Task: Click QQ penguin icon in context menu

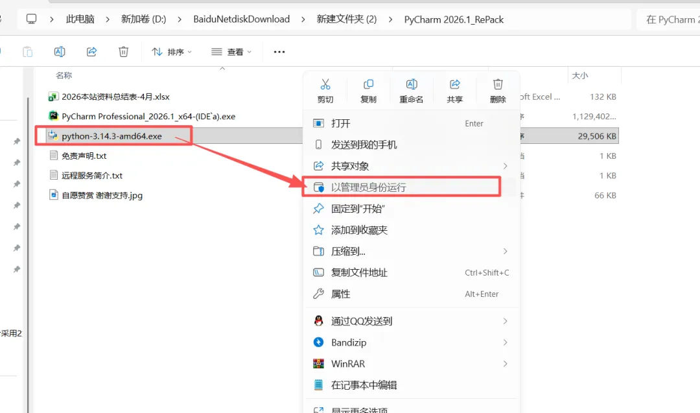Action: 318,320
